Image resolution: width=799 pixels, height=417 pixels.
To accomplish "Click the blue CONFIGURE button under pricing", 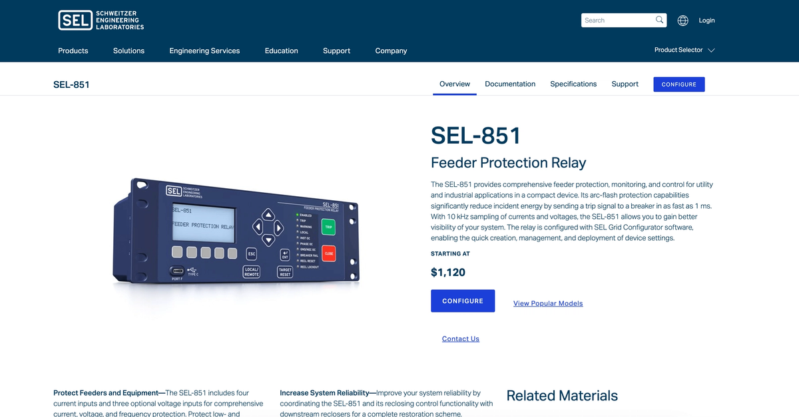I will coord(463,301).
